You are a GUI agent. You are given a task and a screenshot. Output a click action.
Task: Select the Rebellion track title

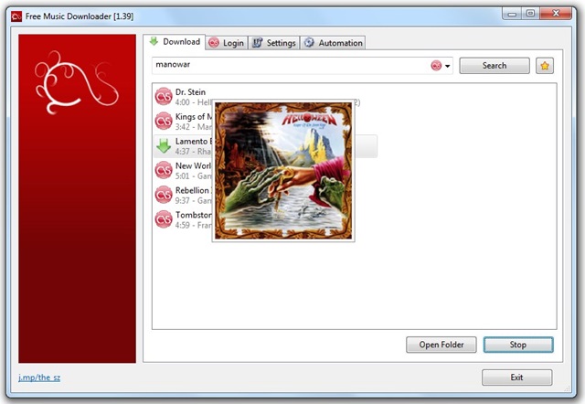click(193, 190)
